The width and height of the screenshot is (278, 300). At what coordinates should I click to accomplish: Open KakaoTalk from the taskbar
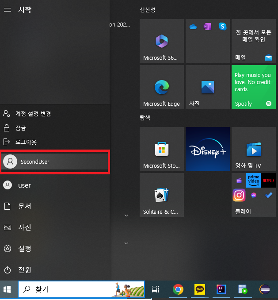[x=200, y=289]
